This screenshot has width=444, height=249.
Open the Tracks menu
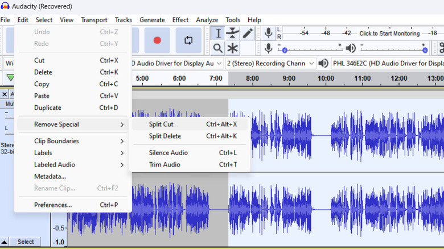[123, 20]
